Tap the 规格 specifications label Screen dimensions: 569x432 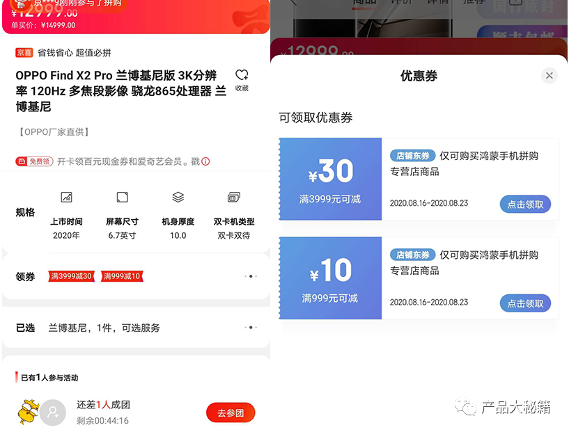25,212
